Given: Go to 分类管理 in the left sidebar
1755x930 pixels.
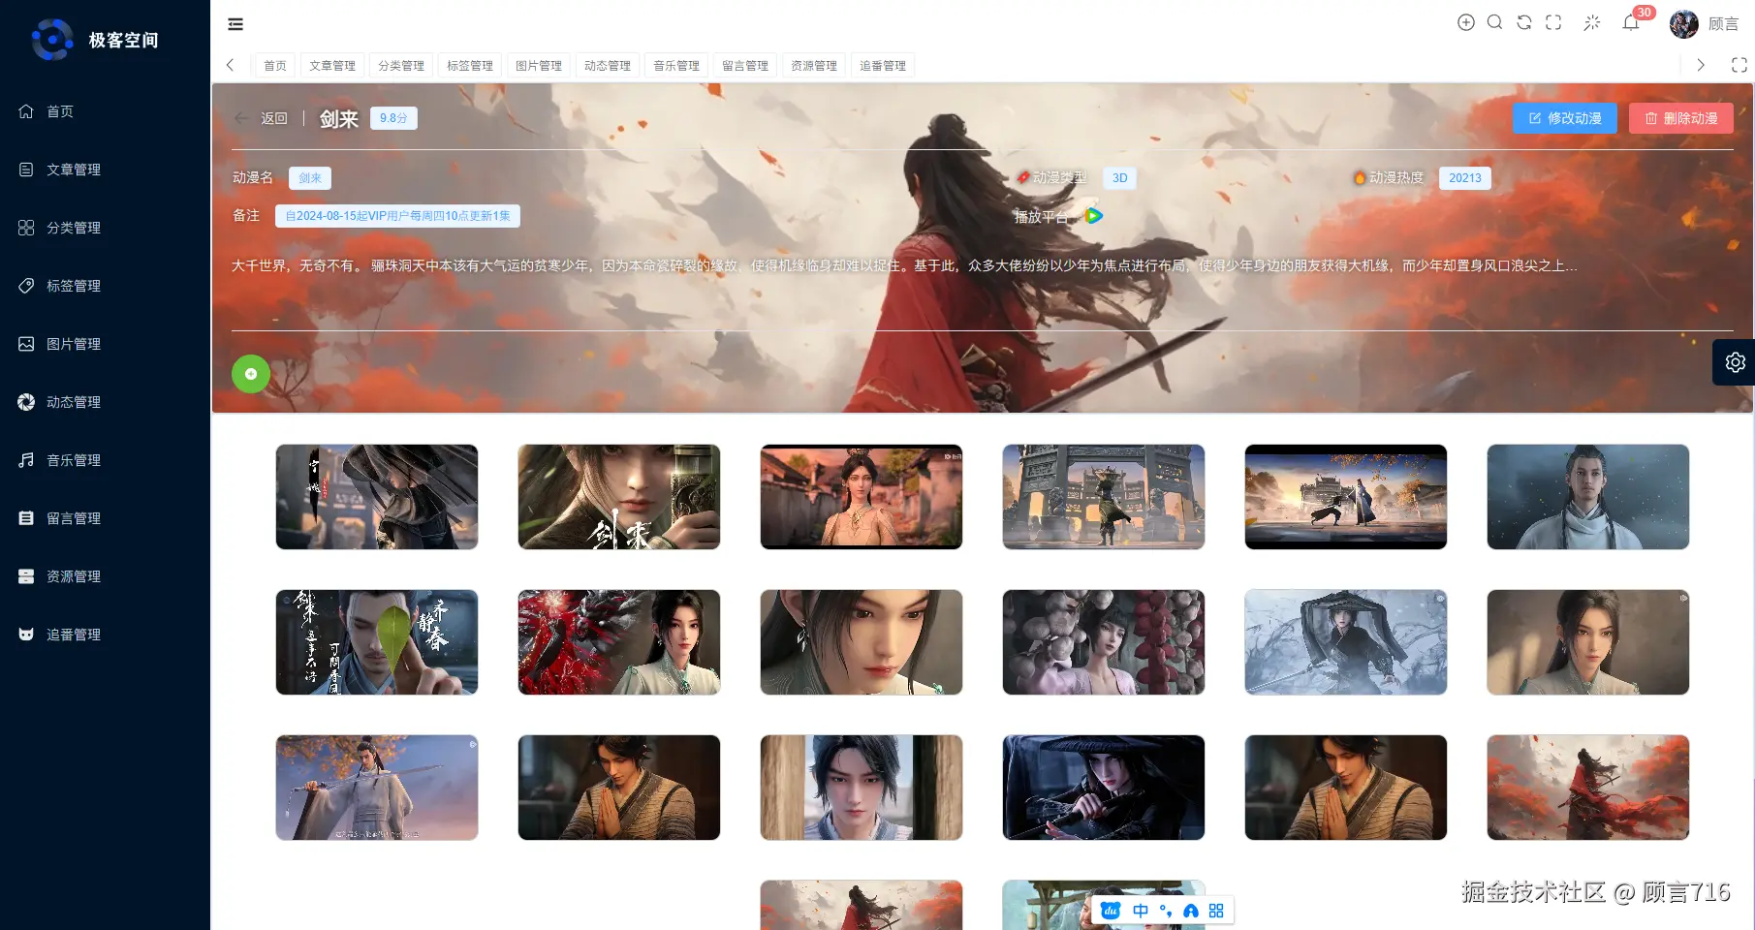Looking at the screenshot, I should pyautogui.click(x=74, y=228).
